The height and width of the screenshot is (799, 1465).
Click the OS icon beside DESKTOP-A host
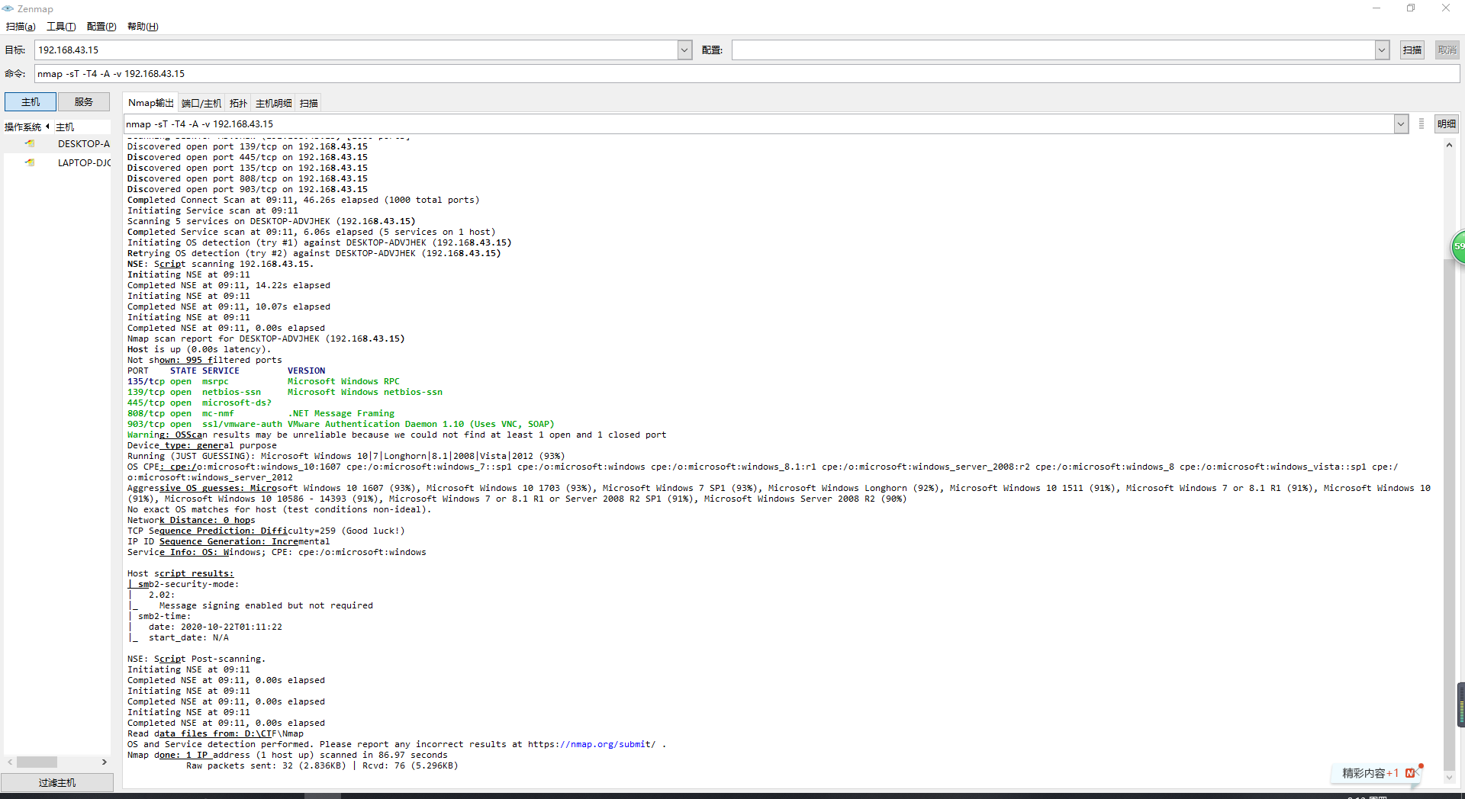(30, 143)
